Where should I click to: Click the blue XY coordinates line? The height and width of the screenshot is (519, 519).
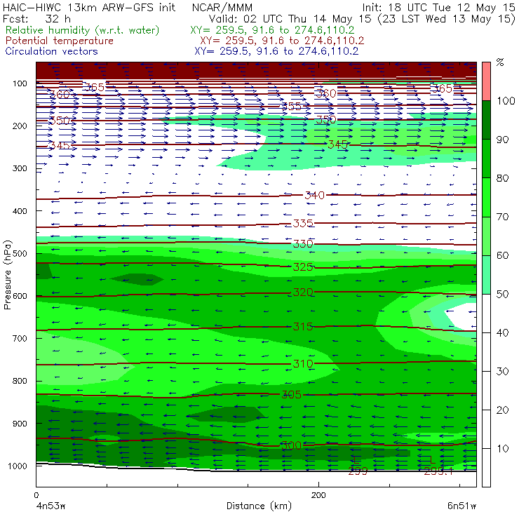pyautogui.click(x=276, y=51)
